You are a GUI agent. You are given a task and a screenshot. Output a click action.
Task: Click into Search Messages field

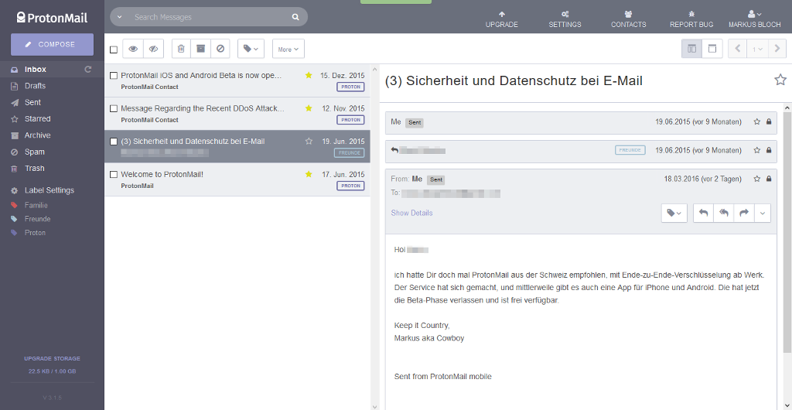tap(208, 17)
